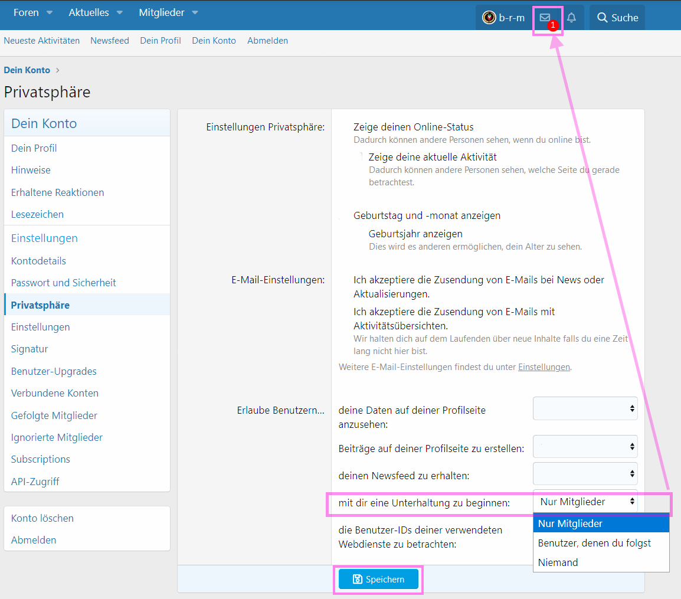
Task: Click the underlined Einstellungen link in email section
Action: click(544, 367)
